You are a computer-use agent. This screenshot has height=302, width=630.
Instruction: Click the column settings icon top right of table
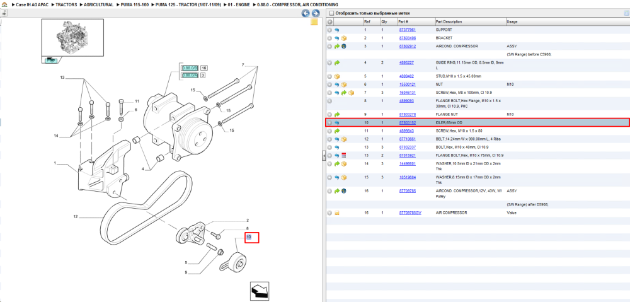pyautogui.click(x=626, y=13)
